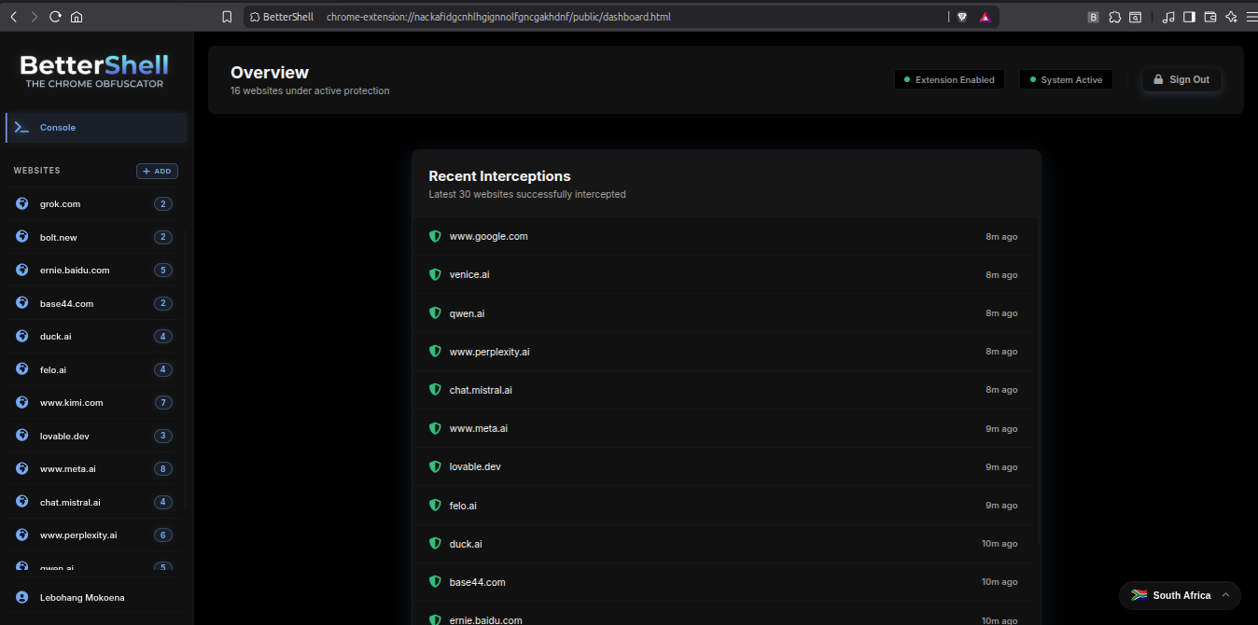
Task: Click the shield icon beside www.google.com
Action: pos(435,236)
